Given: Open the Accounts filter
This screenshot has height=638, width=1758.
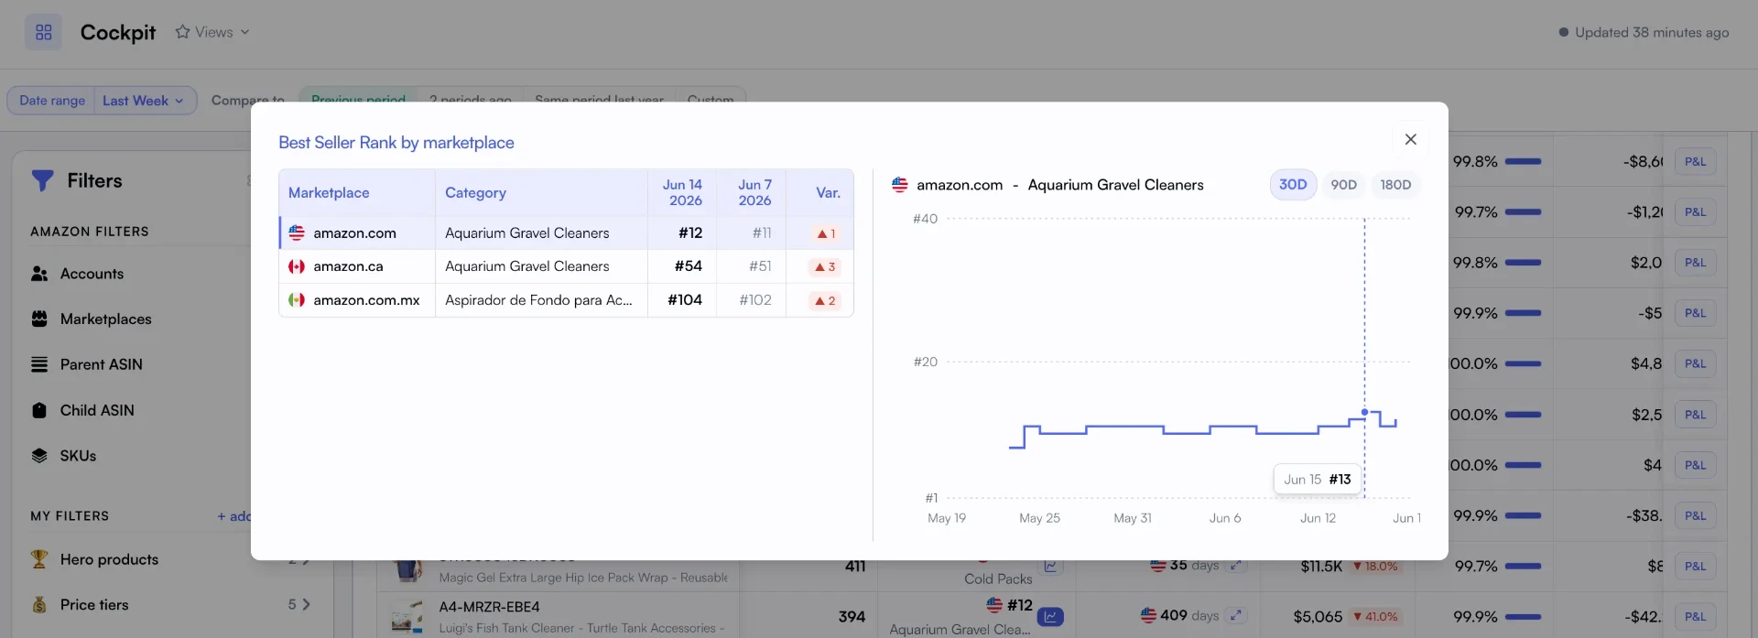Looking at the screenshot, I should [92, 274].
